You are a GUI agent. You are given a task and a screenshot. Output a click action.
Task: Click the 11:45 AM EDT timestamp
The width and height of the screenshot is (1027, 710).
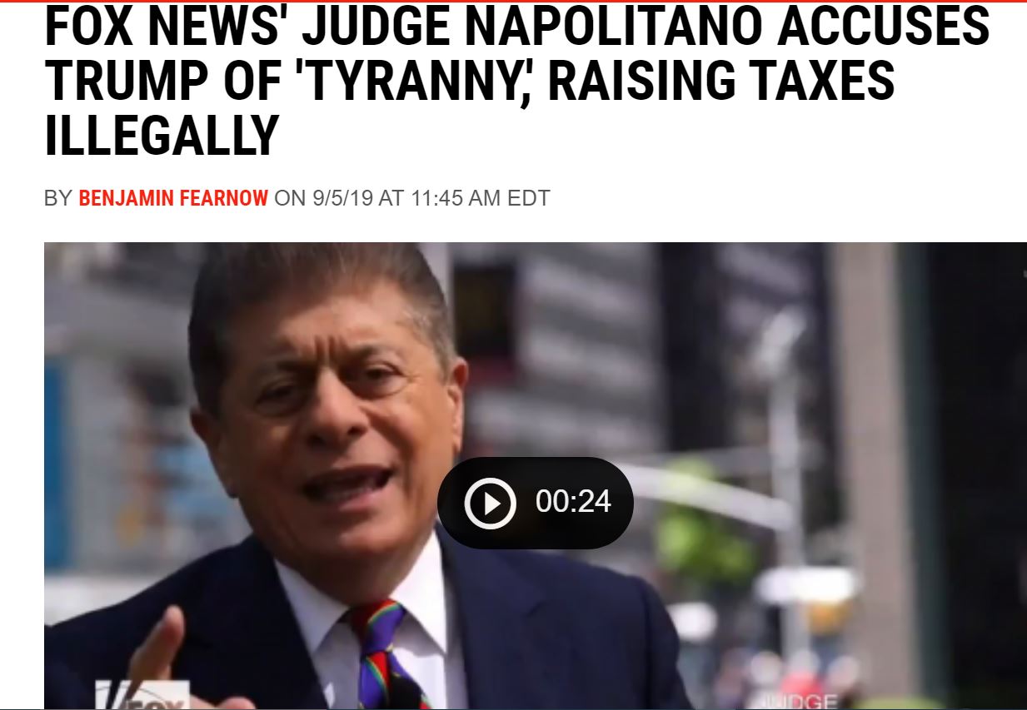pyautogui.click(x=480, y=199)
